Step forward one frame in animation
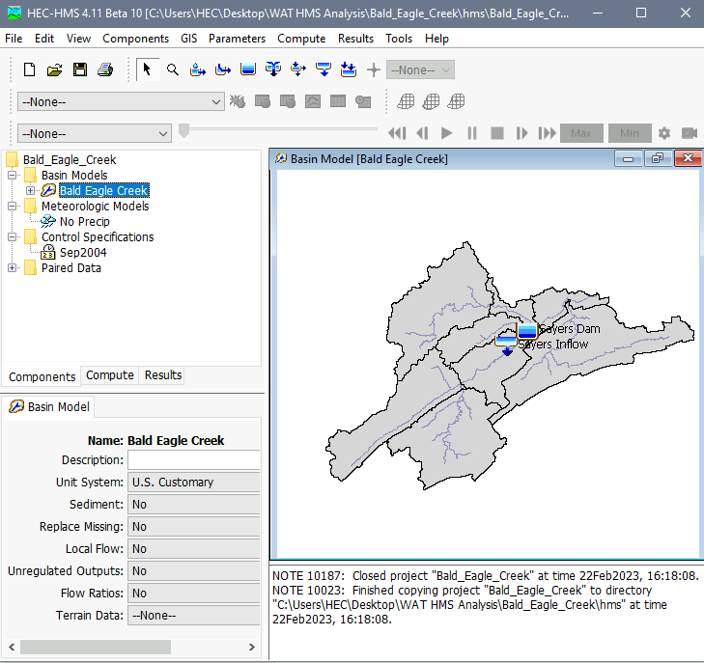Screen dimensions: 704x663 coord(521,133)
